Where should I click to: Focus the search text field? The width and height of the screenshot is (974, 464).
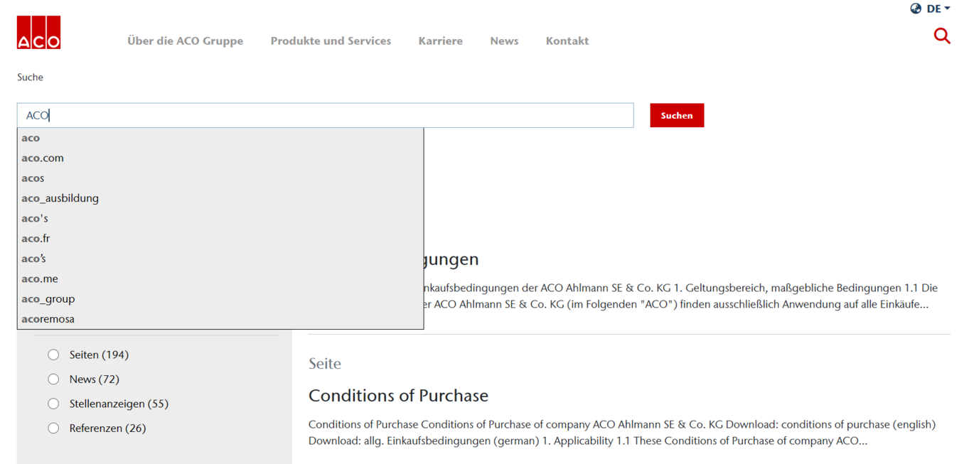tap(325, 115)
